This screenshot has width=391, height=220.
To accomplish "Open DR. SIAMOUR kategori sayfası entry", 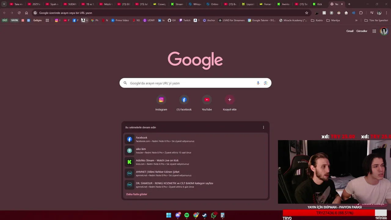I will click(195, 185).
